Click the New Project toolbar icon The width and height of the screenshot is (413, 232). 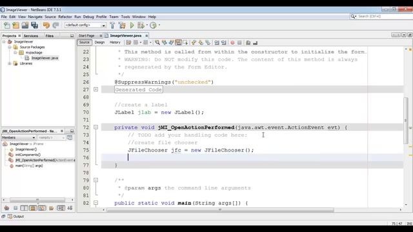pyautogui.click(x=15, y=25)
